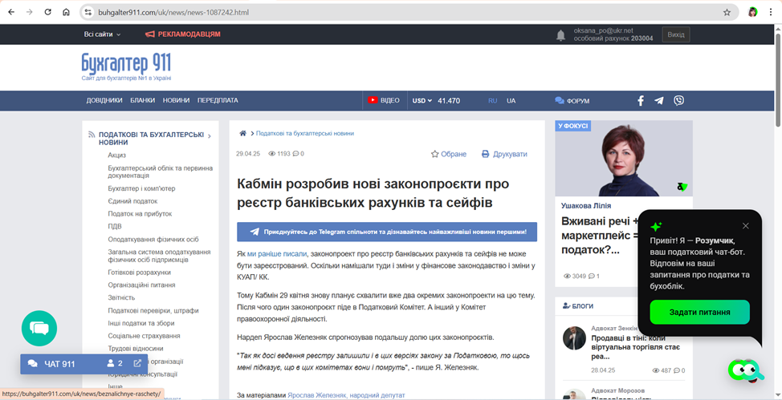Expand the Всі сайти dropdown
The width and height of the screenshot is (782, 400).
coord(102,34)
